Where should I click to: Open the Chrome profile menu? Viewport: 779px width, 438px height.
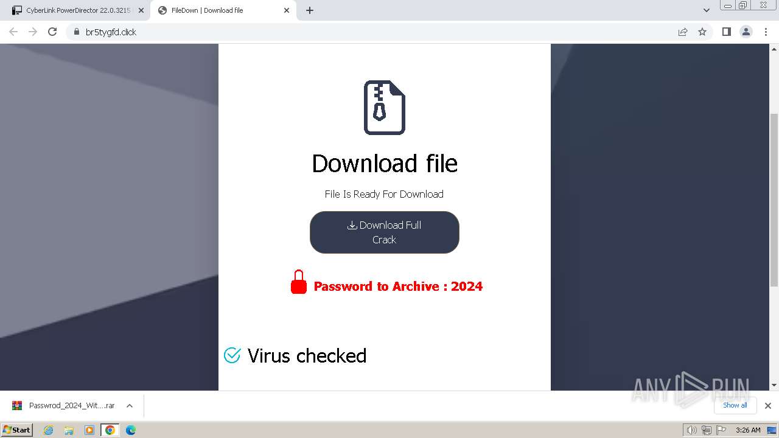pos(746,32)
